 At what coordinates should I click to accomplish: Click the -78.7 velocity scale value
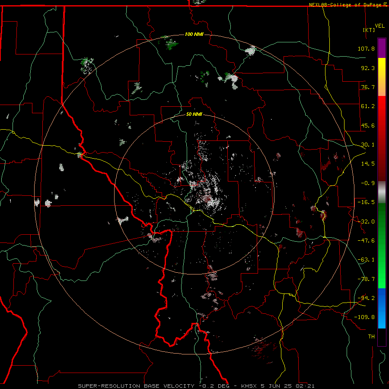(x=366, y=279)
